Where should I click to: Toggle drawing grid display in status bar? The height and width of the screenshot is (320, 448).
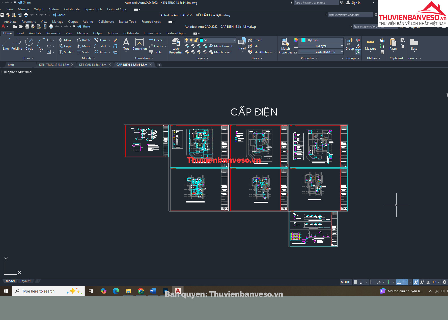[x=355, y=282]
